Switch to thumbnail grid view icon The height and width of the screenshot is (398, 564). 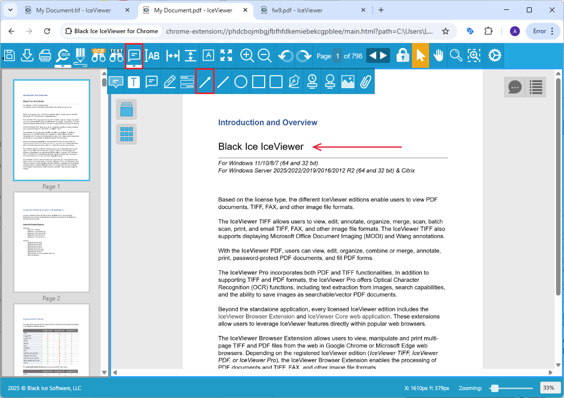point(126,134)
